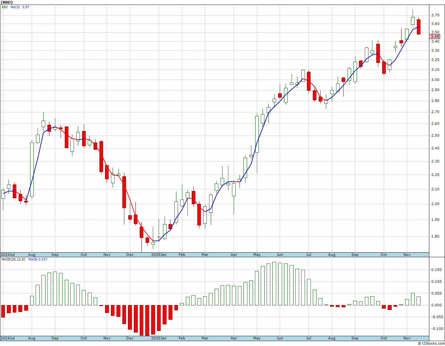Image resolution: width=445 pixels, height=346 pixels.
Task: Select the 3.60 price axis label
Action: (x=435, y=24)
